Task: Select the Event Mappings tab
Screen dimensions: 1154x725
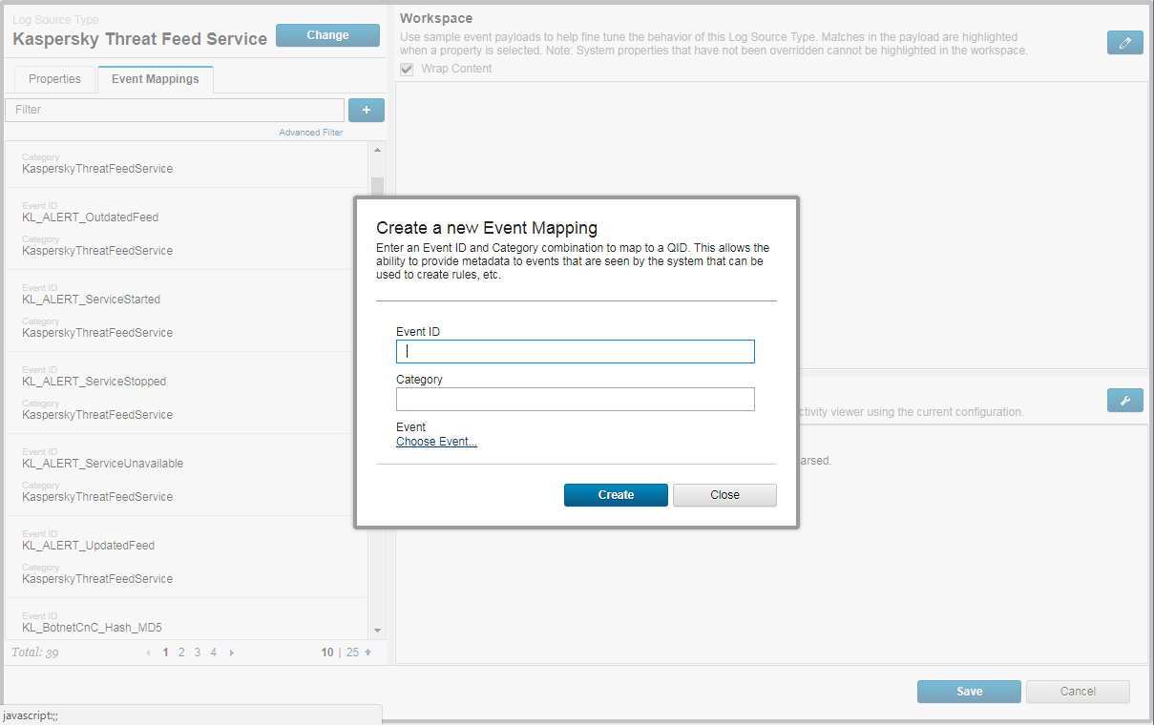Action: click(156, 79)
